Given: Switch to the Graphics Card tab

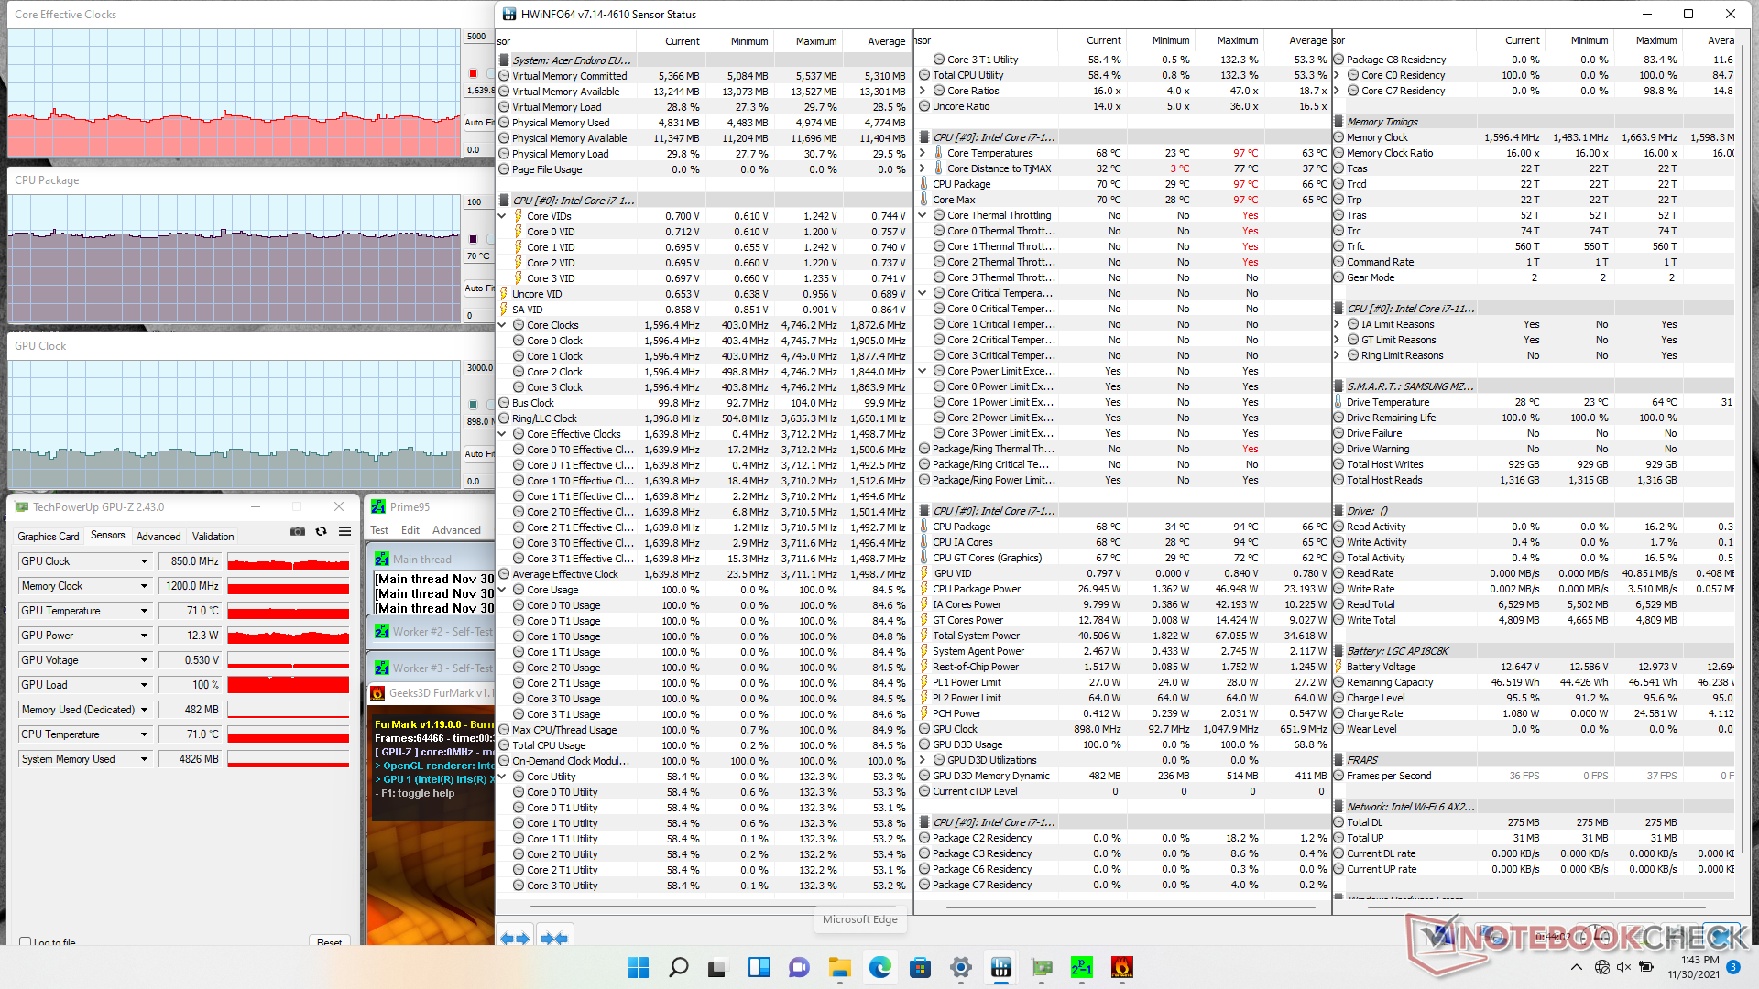Looking at the screenshot, I should click(49, 537).
